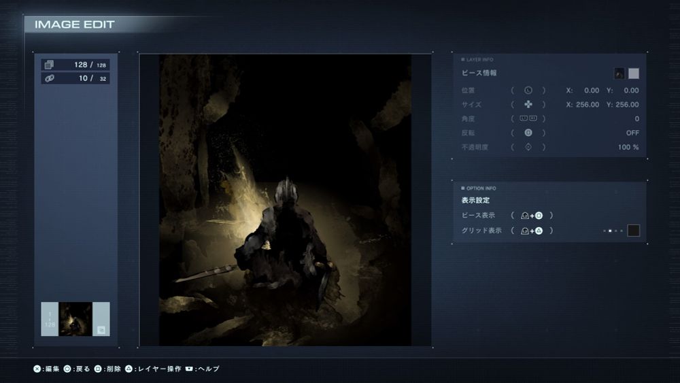Click the L2 plus square icon for ピース表示
Viewport: 680px width, 383px height.
click(532, 216)
